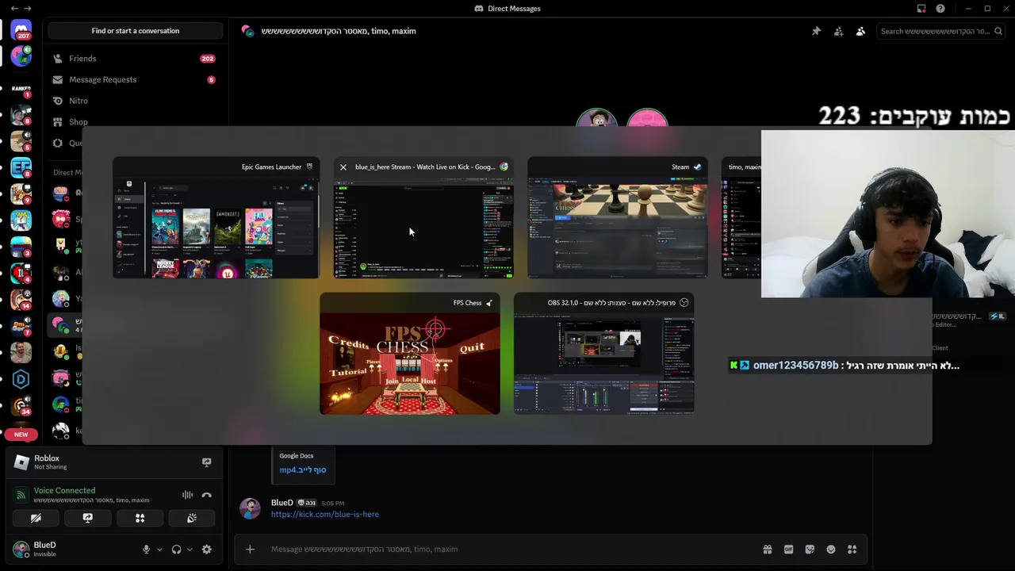The image size is (1015, 571).
Task: Open BlueD user profile panel
Action: (x=45, y=549)
